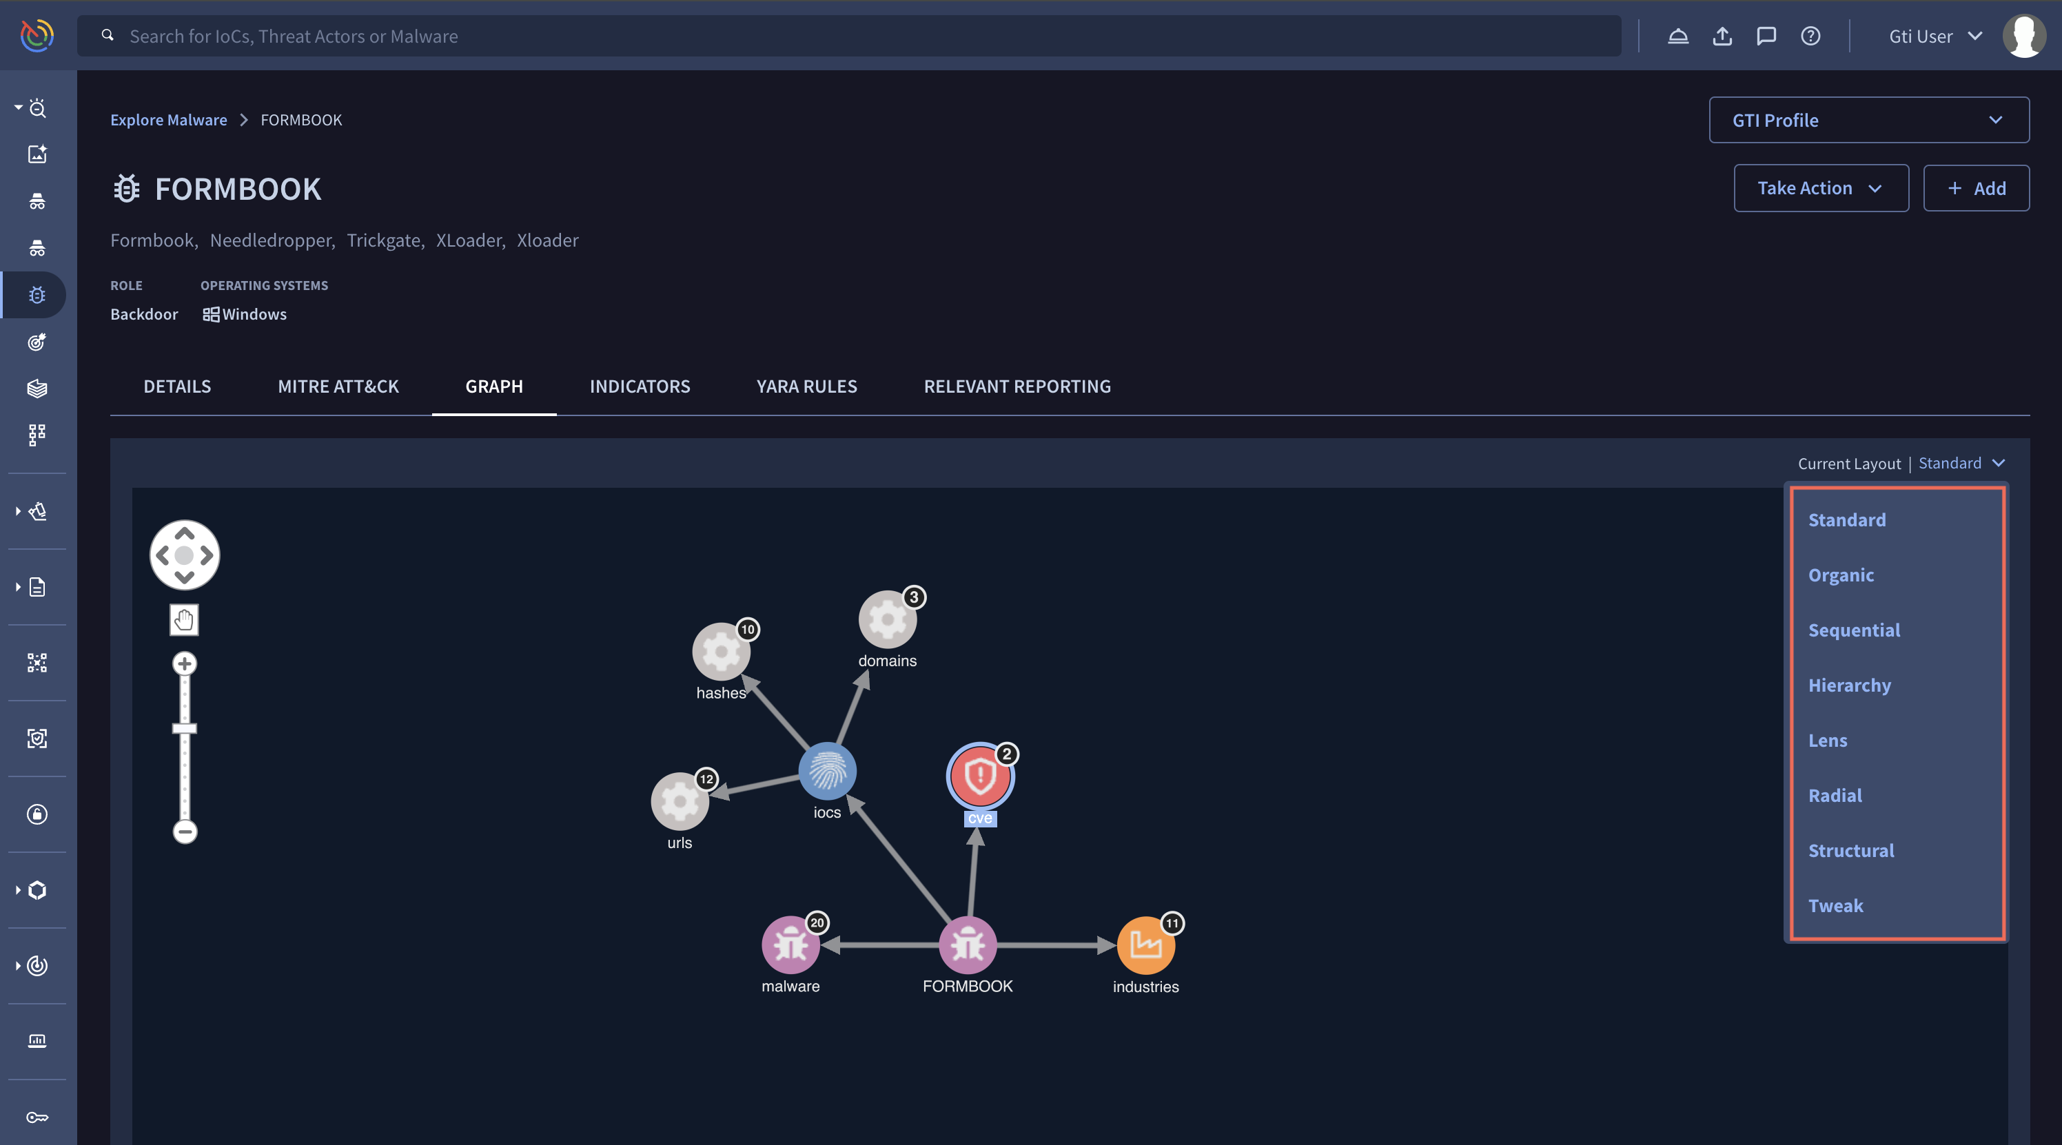Choose the Structural layout option
The width and height of the screenshot is (2062, 1145).
click(x=1850, y=852)
